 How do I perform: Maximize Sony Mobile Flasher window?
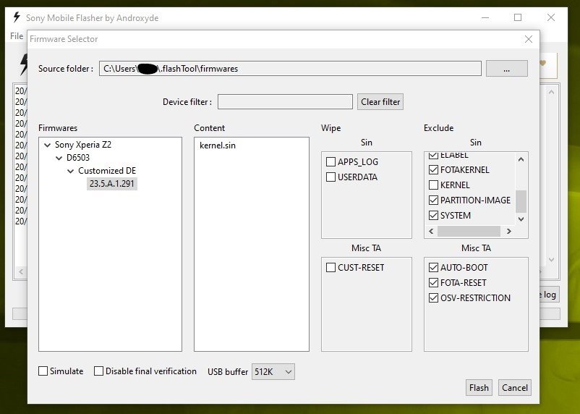518,17
